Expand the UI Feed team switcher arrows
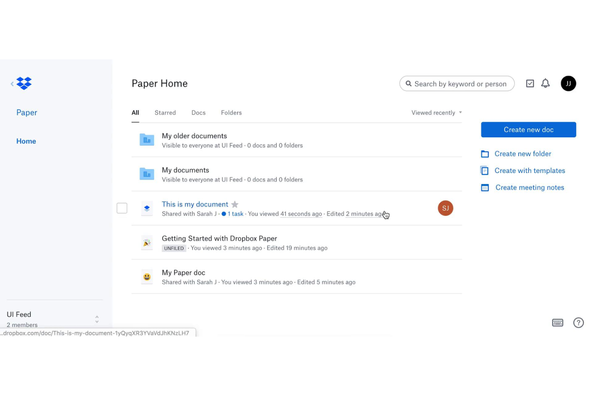593x396 pixels. 97,319
